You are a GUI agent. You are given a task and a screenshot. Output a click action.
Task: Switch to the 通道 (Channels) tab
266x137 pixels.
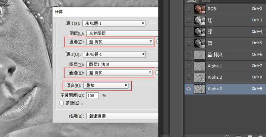[x=192, y=1]
